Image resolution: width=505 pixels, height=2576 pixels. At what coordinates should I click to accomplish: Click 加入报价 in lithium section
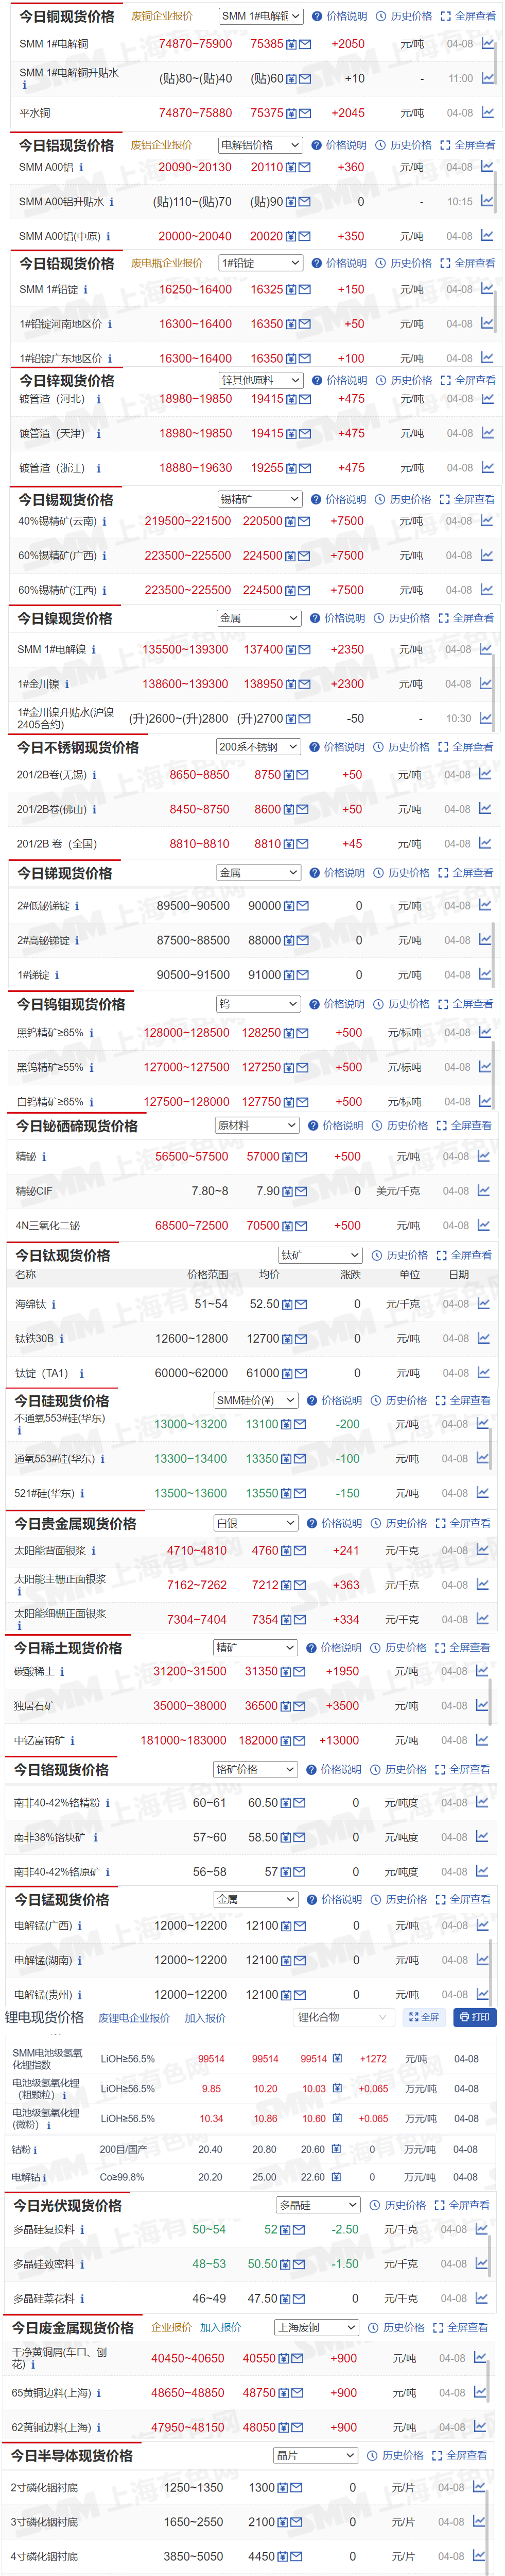204,2018
